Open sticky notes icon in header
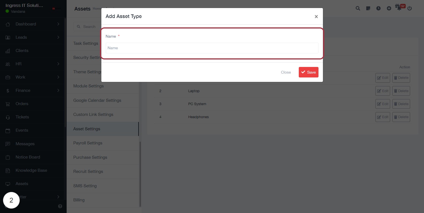Screen dimensions: 424x213 pyautogui.click(x=368, y=8)
